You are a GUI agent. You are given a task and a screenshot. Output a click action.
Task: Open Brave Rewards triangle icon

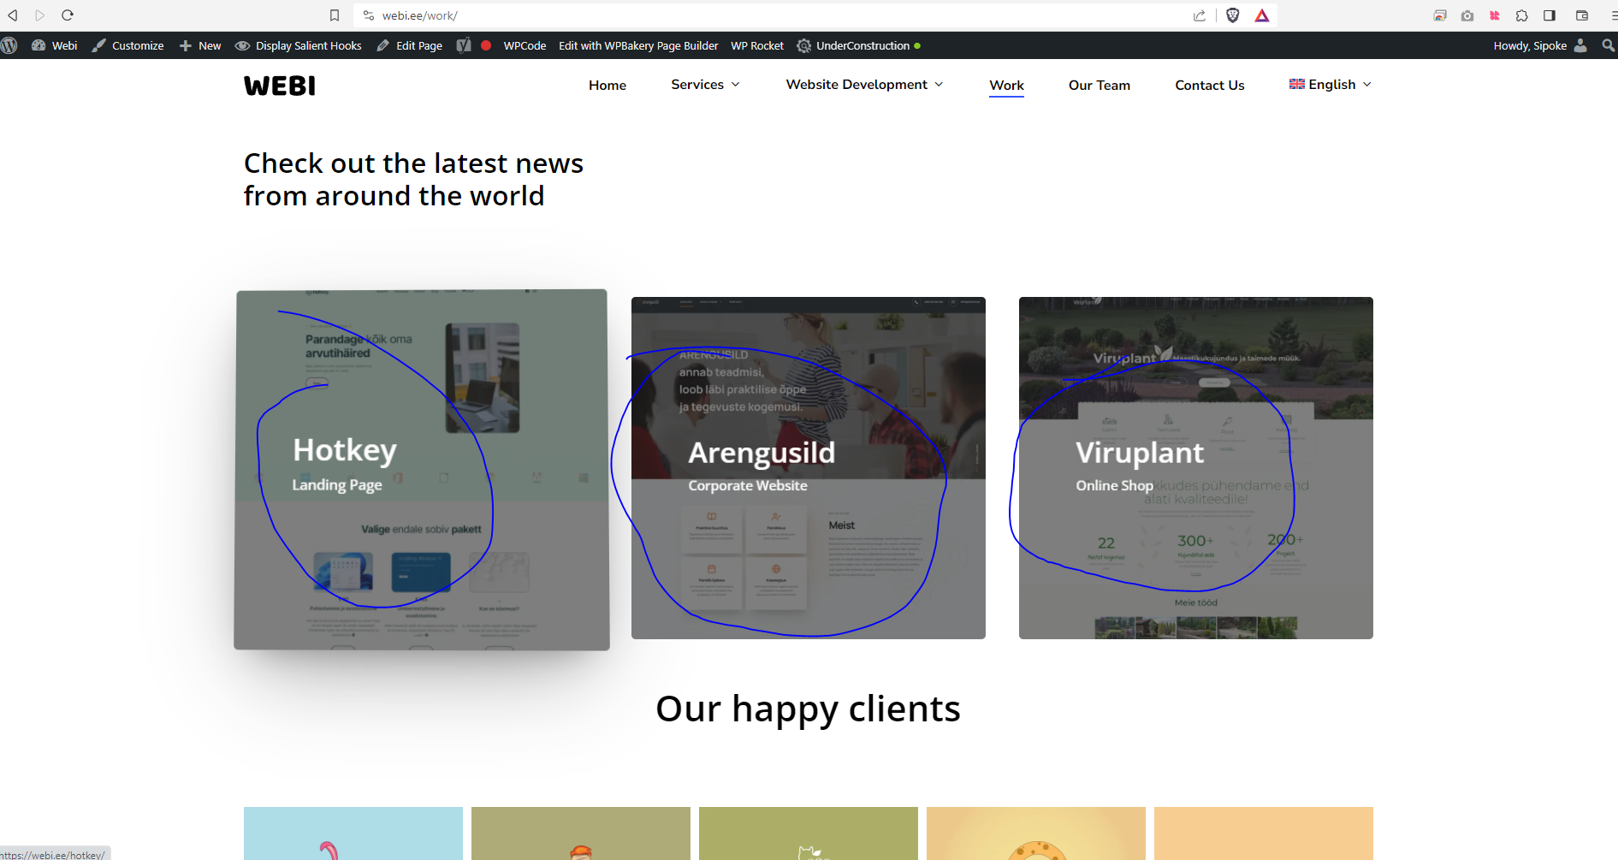tap(1262, 15)
